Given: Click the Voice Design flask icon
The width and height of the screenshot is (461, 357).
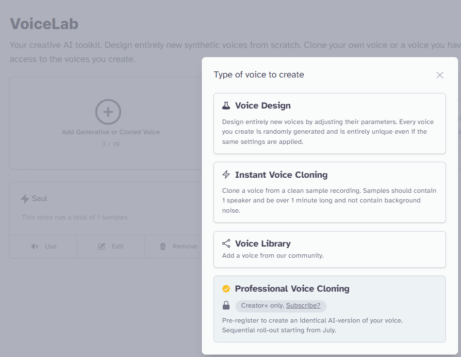Looking at the screenshot, I should [x=226, y=106].
